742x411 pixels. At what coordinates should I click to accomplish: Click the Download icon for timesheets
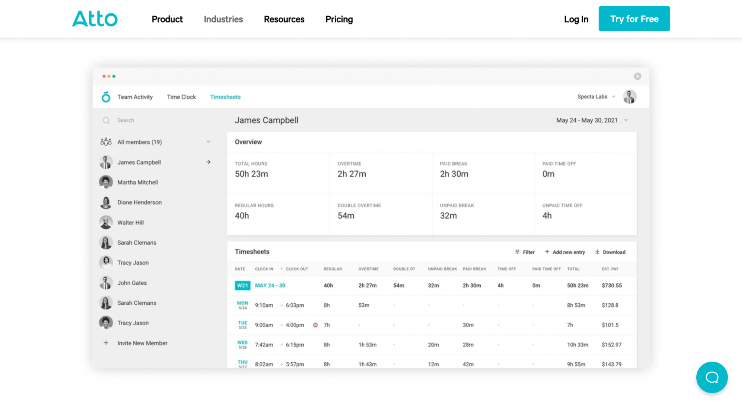coord(598,252)
